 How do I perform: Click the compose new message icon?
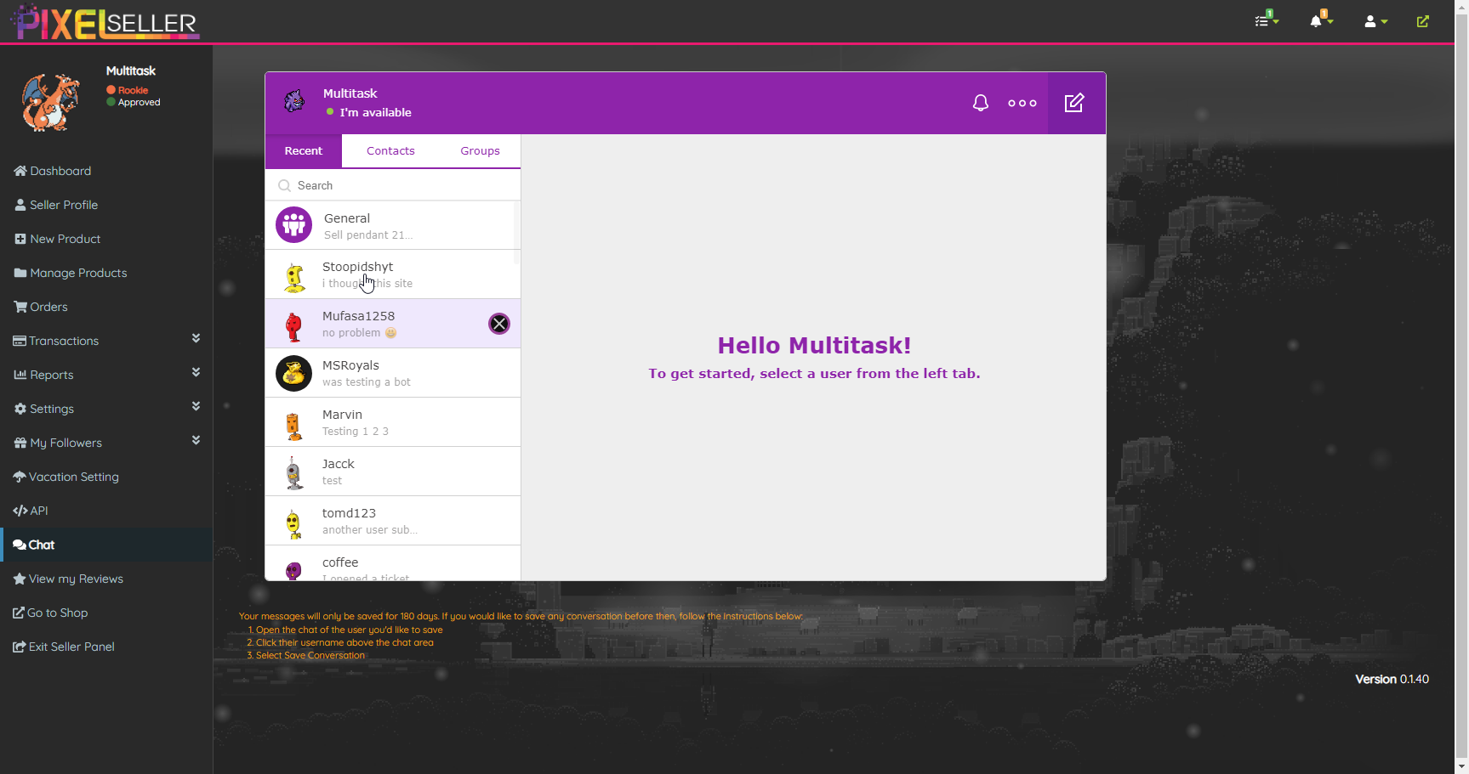pos(1074,103)
